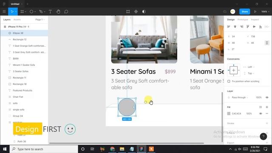This screenshot has height=153, width=272.
Task: Click the canvas horizontal scrollbar
Action: (x=127, y=143)
